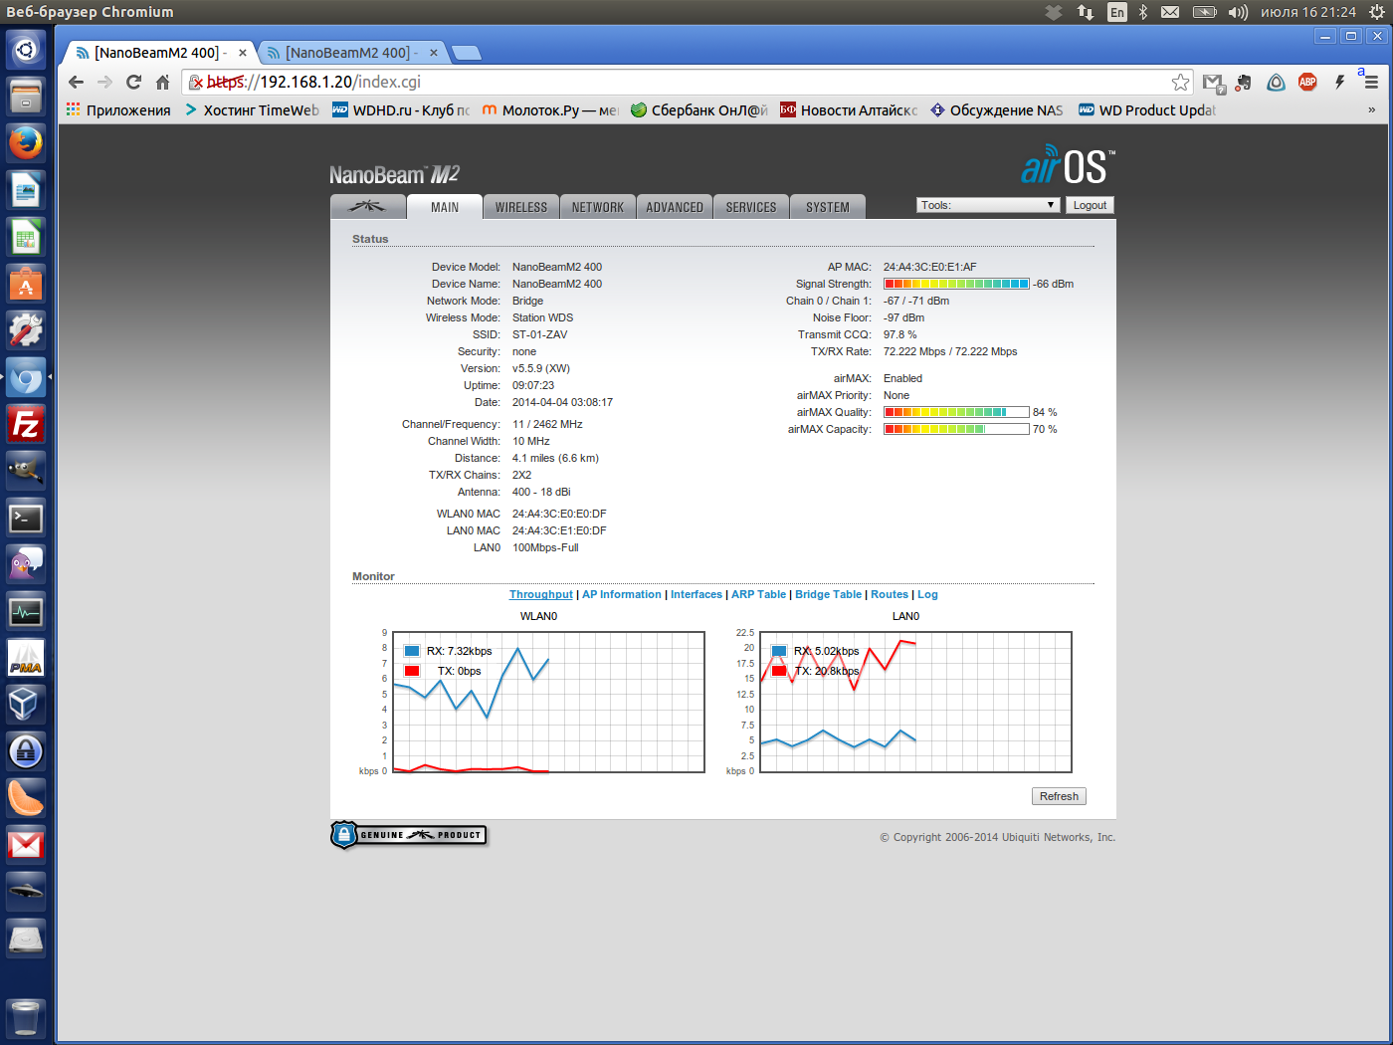Go back to the previous page

pos(77,83)
